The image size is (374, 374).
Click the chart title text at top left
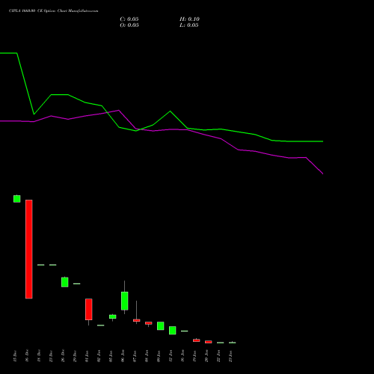click(x=53, y=10)
